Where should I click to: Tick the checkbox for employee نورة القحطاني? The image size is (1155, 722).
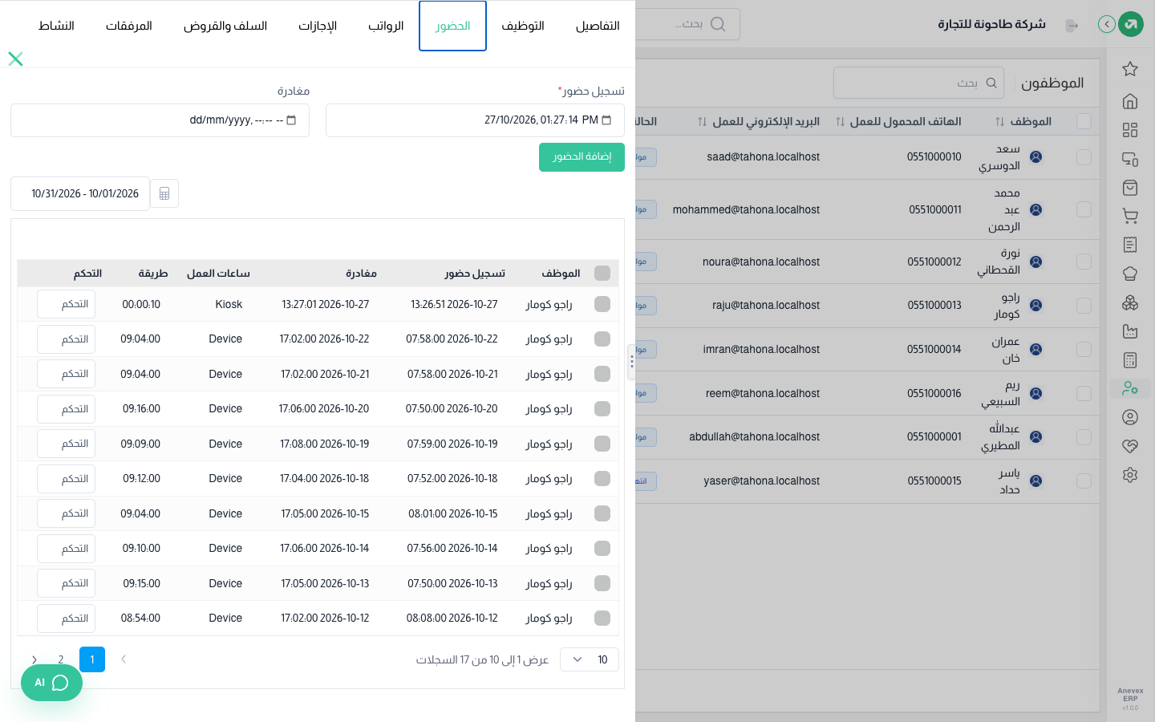pyautogui.click(x=1084, y=262)
